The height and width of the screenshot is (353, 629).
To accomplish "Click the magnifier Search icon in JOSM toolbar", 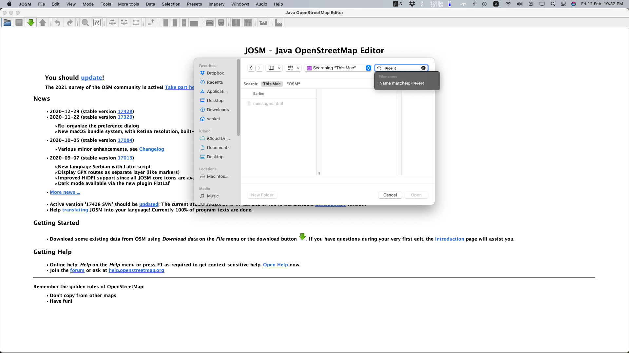I will pos(85,23).
